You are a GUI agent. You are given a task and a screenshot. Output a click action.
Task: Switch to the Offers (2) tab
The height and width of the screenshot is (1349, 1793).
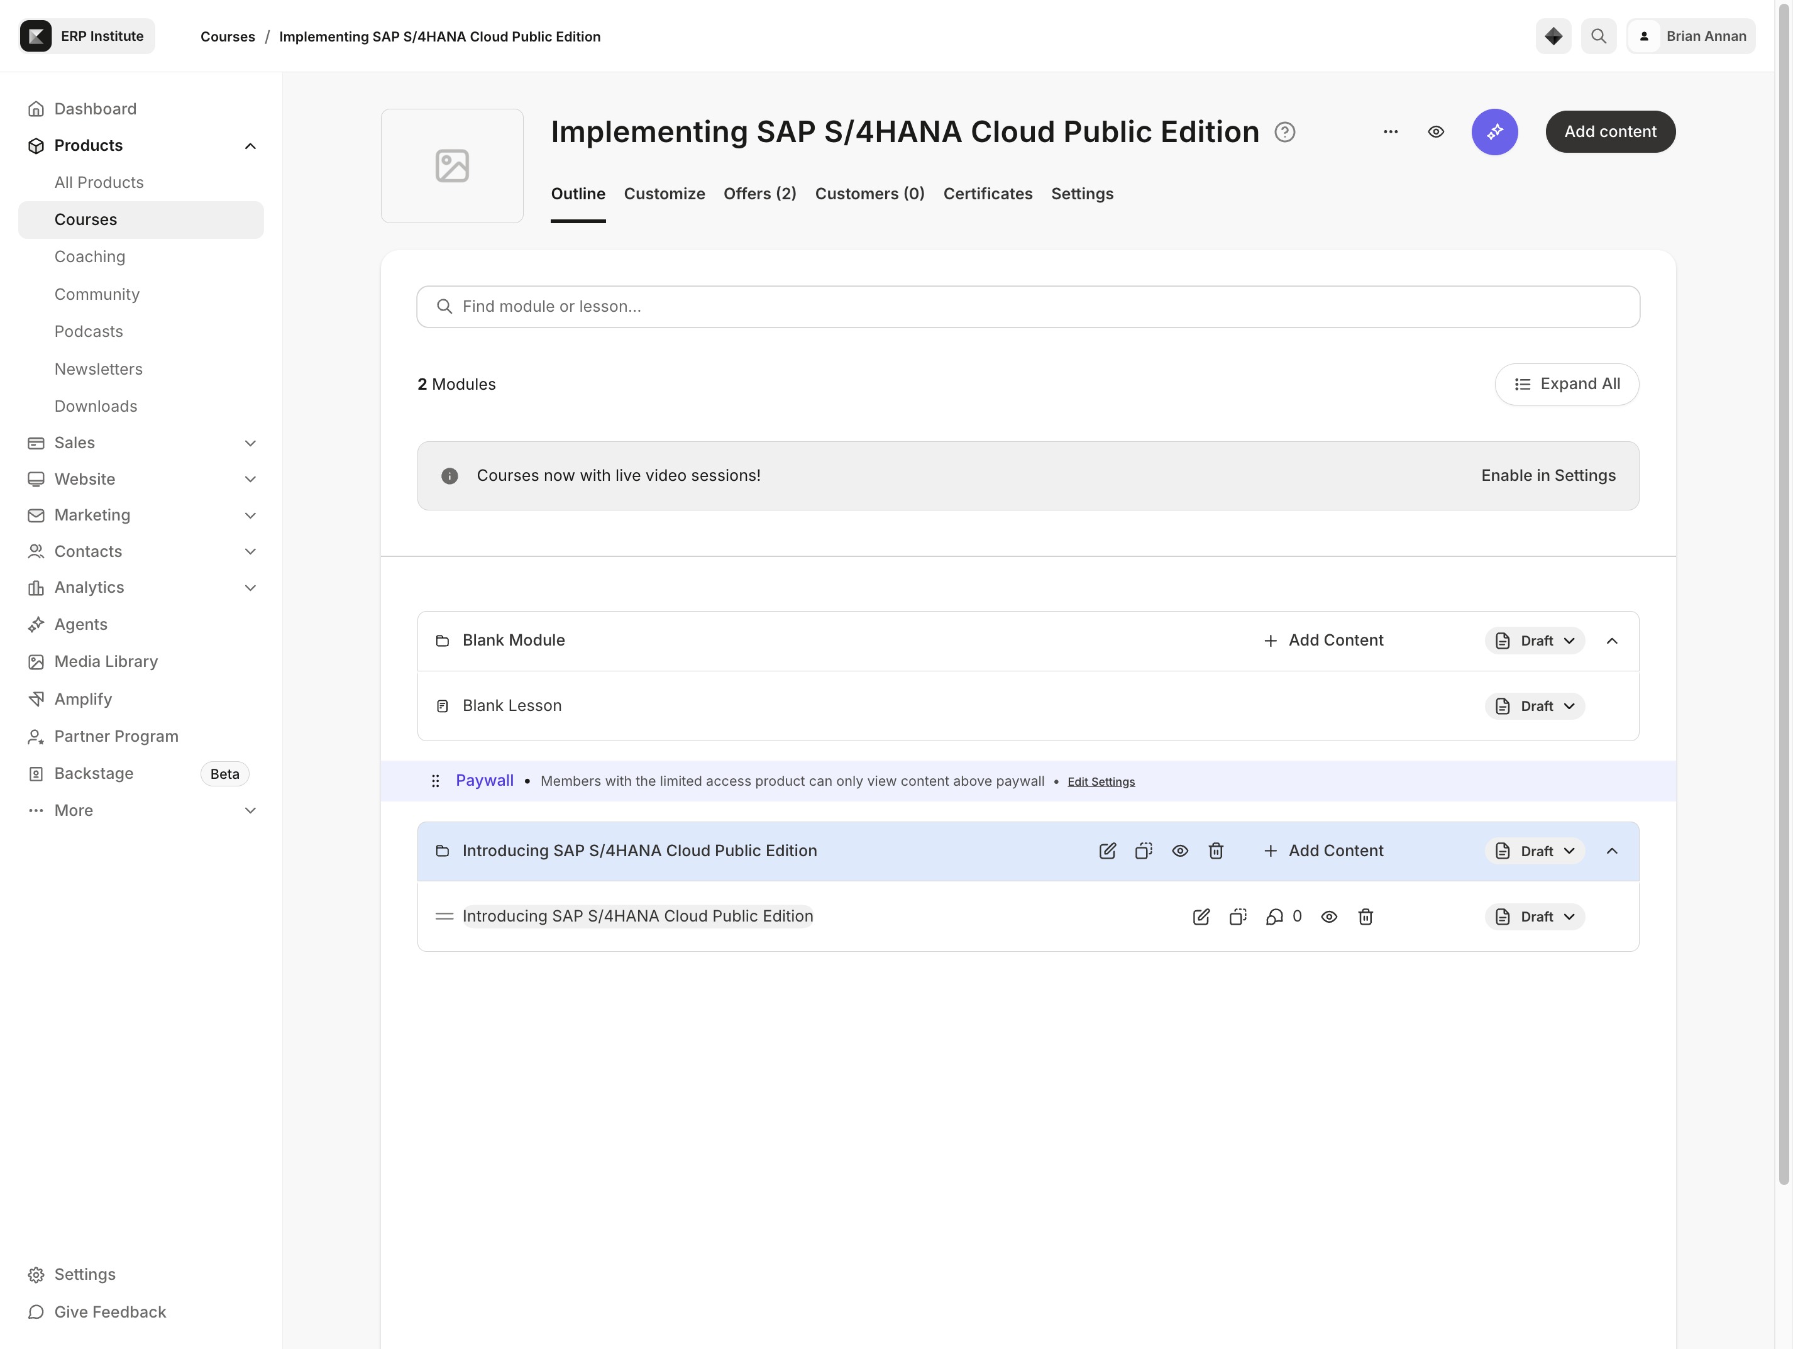click(759, 194)
